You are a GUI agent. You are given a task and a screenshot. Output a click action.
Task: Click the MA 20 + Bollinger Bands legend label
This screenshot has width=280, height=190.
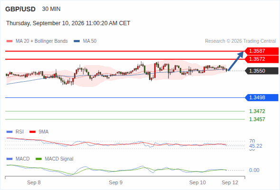click(42, 41)
